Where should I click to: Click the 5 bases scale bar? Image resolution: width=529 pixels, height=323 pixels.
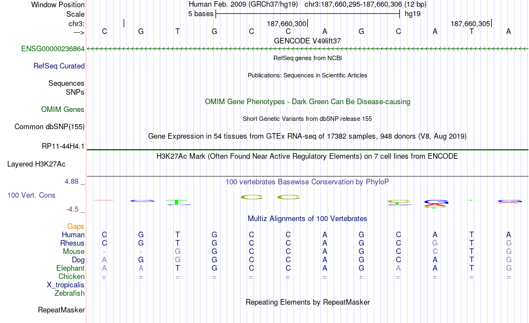coord(308,14)
